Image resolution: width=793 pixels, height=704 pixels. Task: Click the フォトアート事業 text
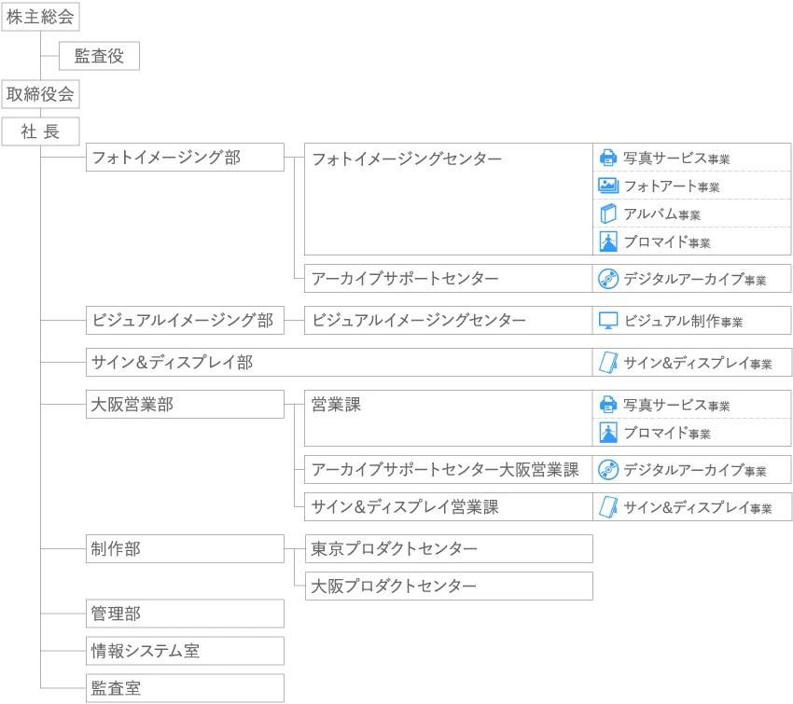coord(672,186)
